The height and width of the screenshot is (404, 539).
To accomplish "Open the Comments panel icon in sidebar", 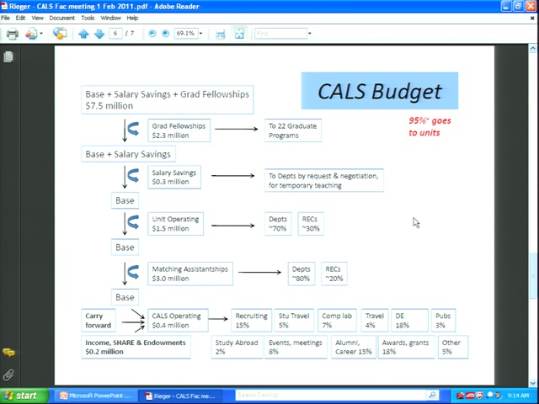I will click(x=8, y=353).
